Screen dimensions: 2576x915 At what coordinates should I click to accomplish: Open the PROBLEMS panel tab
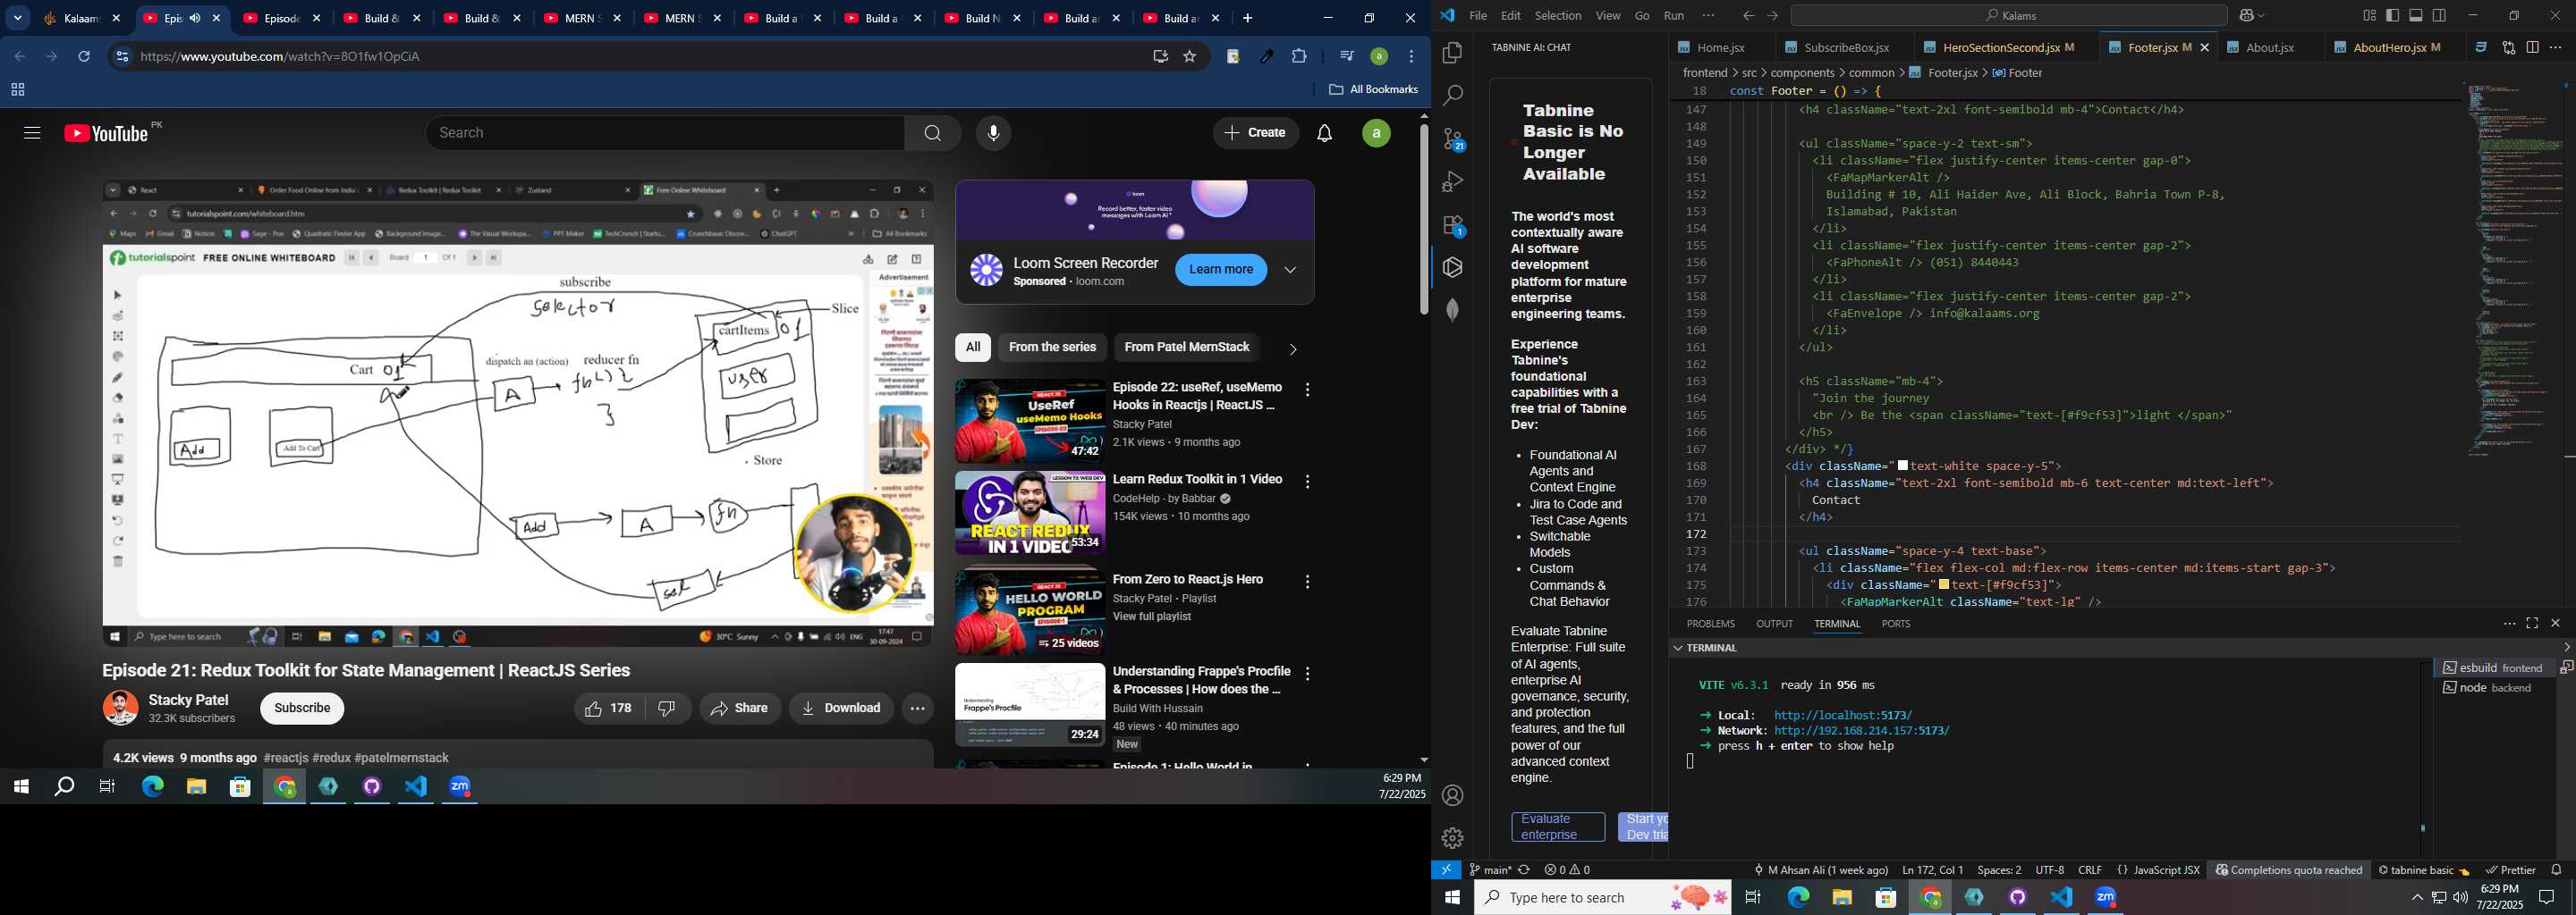[x=1710, y=624]
